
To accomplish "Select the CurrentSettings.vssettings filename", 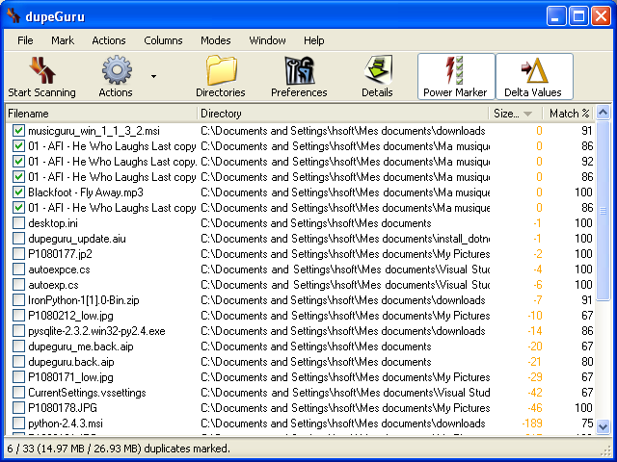I will click(x=87, y=393).
